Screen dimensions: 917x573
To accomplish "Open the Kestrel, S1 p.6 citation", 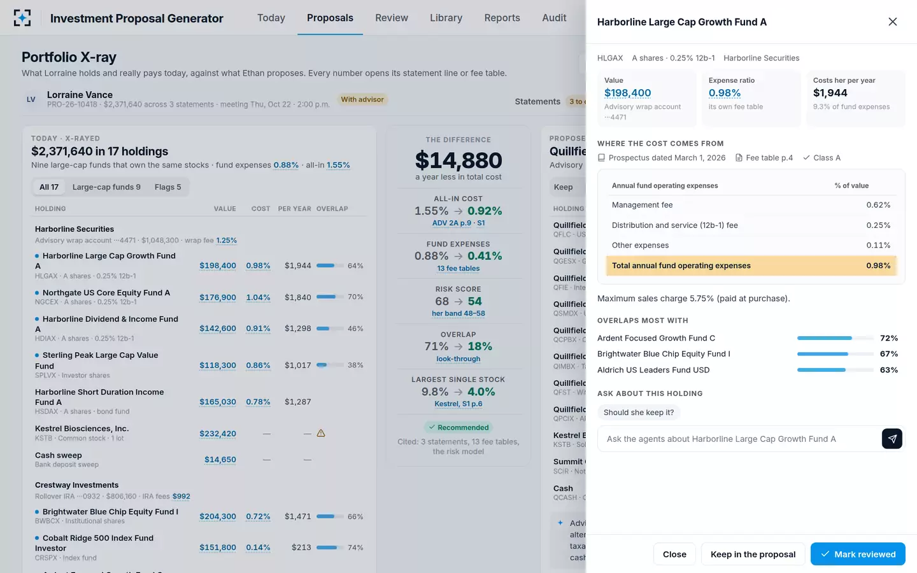I will click(458, 404).
